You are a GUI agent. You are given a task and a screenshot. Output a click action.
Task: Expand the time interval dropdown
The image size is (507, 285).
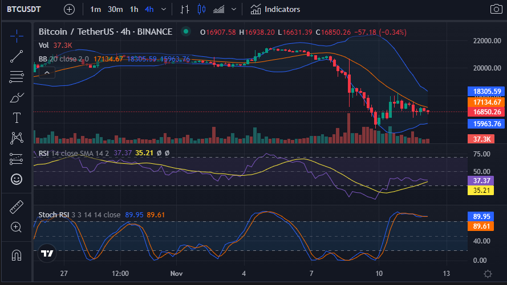pos(164,9)
